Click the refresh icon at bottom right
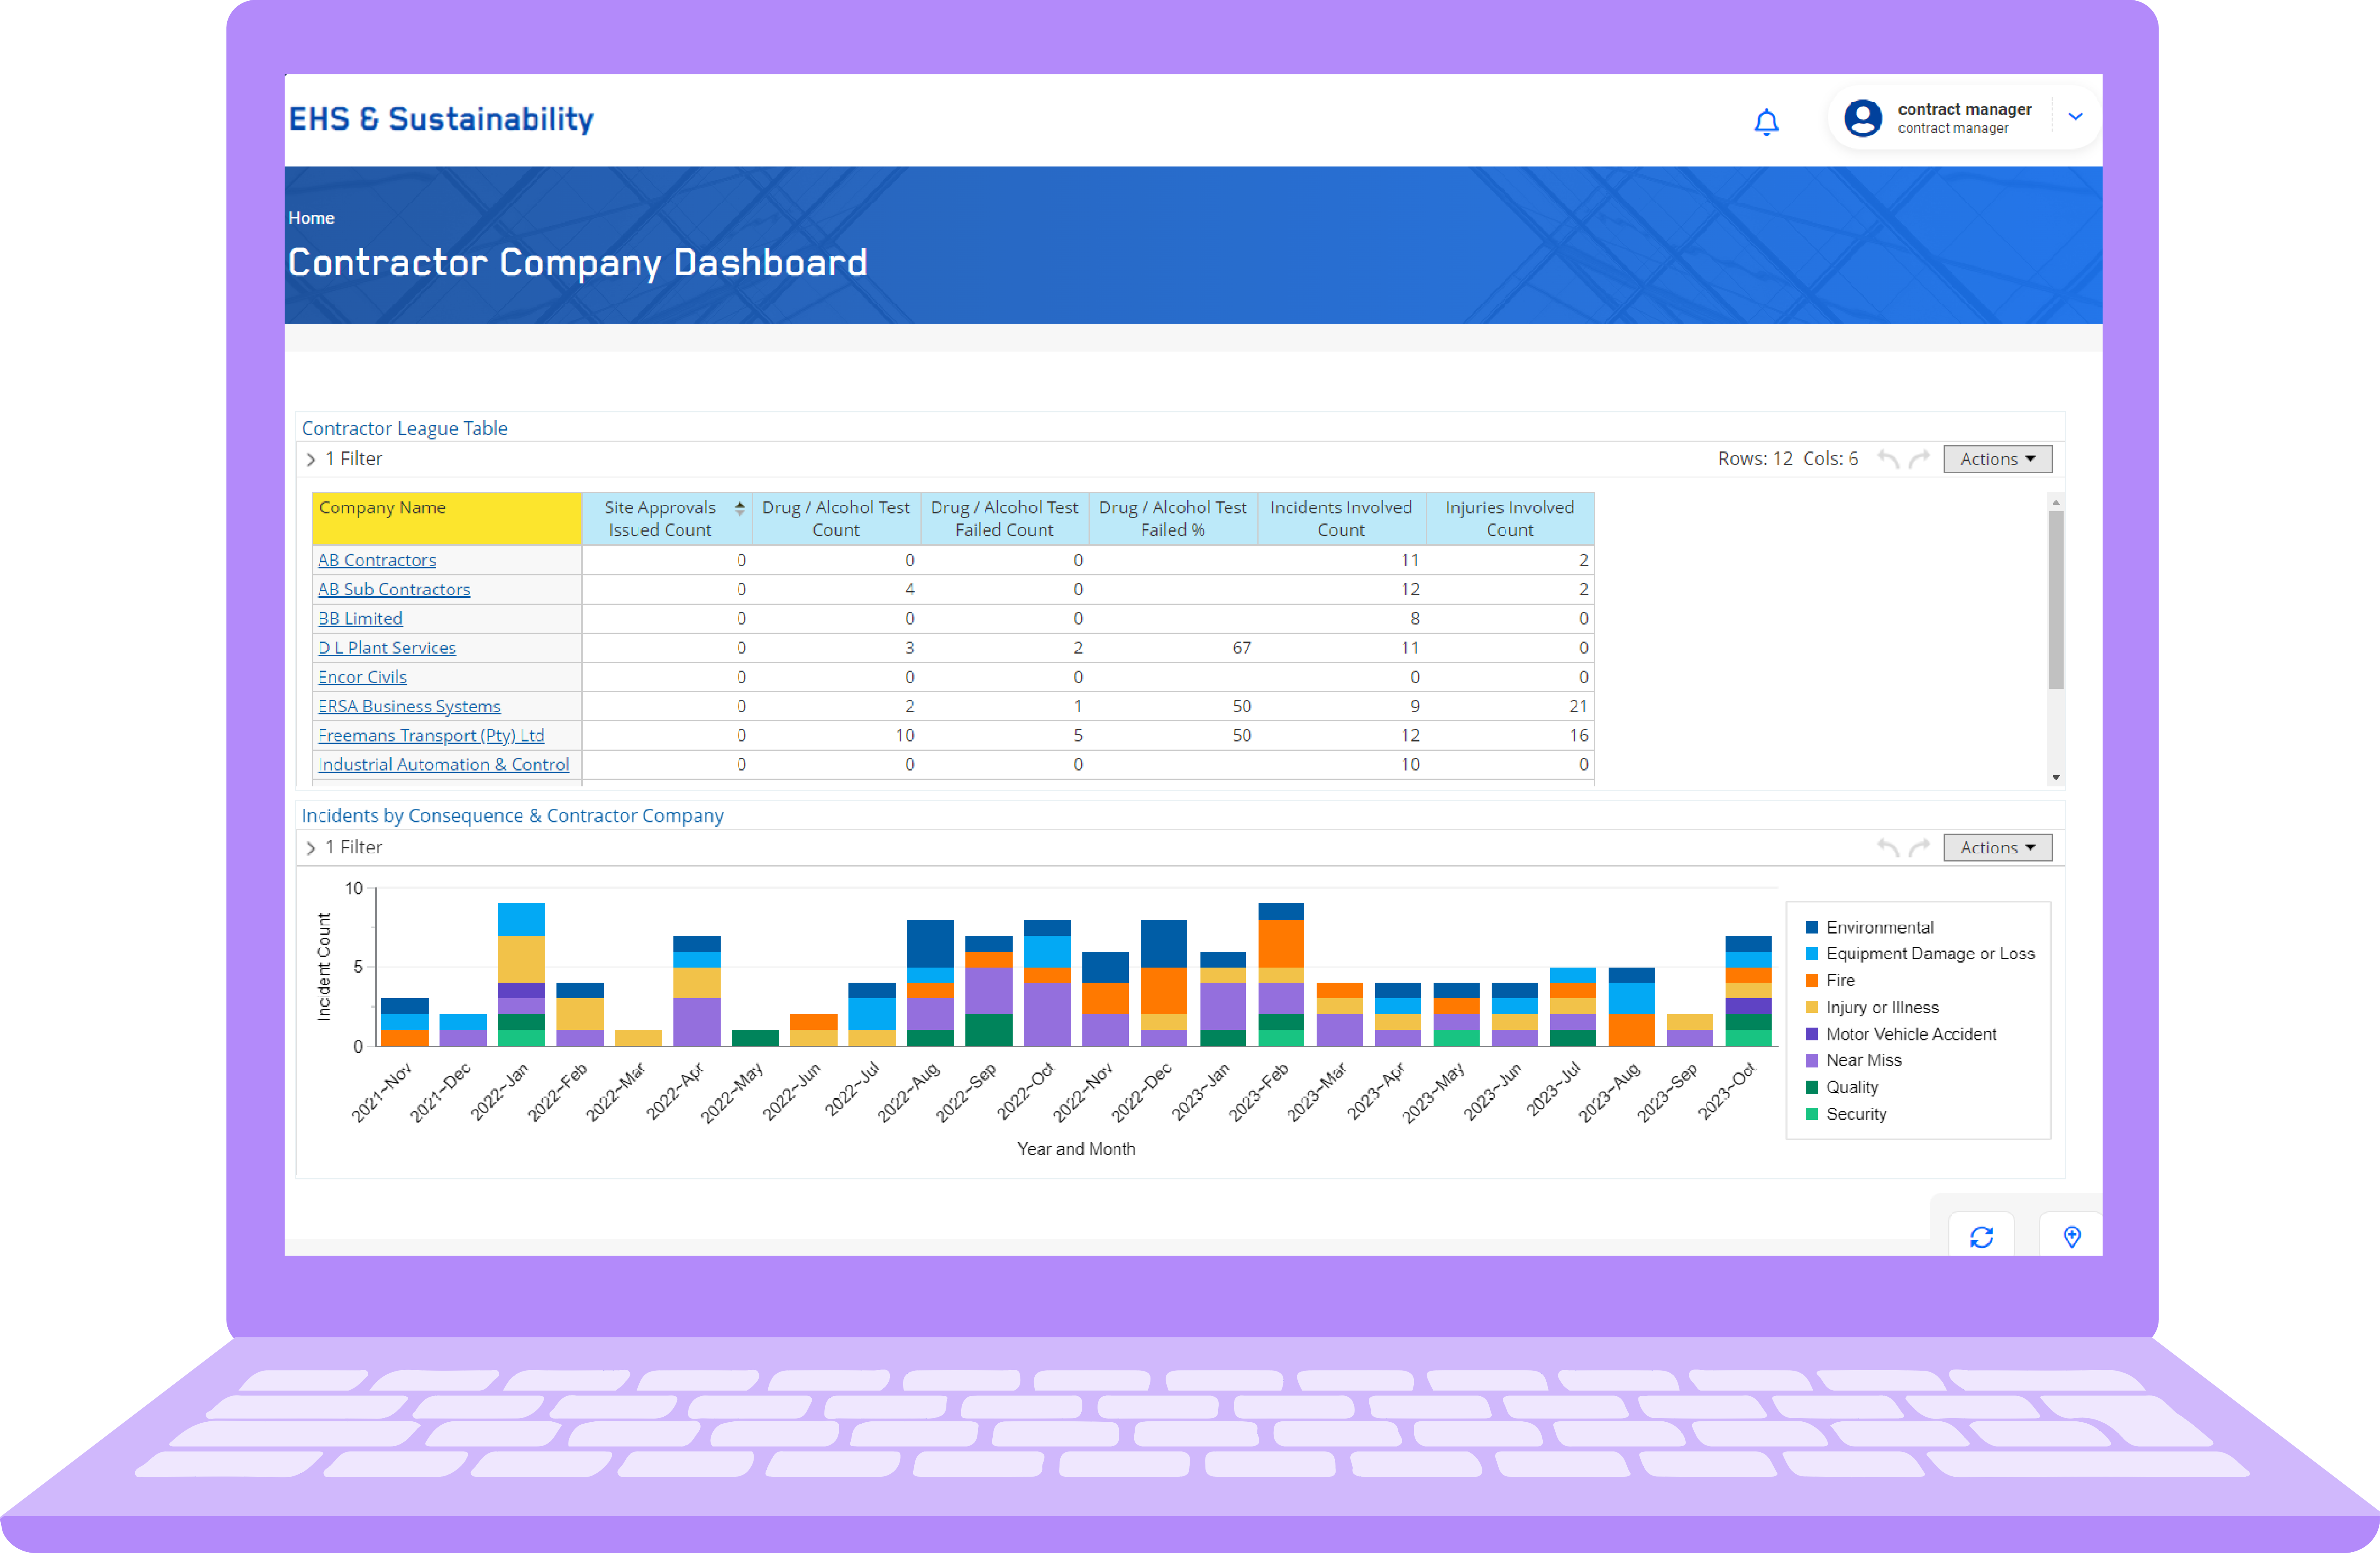The image size is (2380, 1553). click(x=1981, y=1237)
